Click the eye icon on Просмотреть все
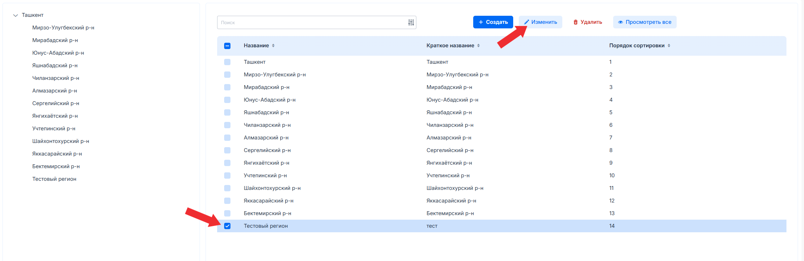The width and height of the screenshot is (804, 261). click(620, 22)
